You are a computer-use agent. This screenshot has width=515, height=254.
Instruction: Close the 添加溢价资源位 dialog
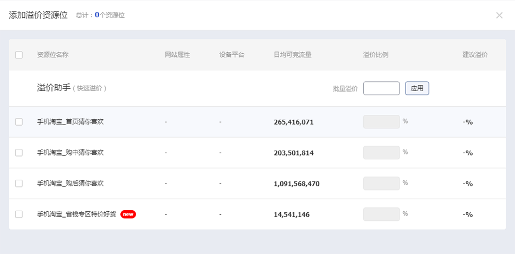point(499,15)
